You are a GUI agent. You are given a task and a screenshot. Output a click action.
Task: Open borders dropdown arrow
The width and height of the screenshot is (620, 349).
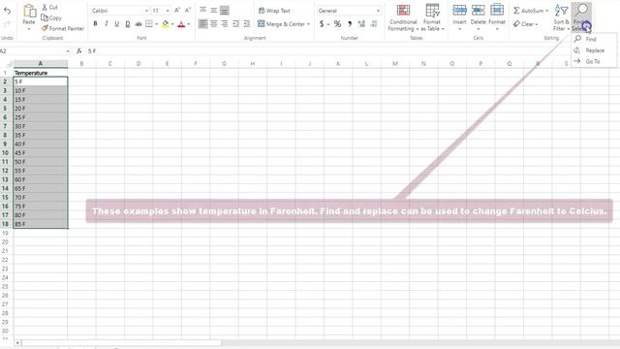coord(157,24)
